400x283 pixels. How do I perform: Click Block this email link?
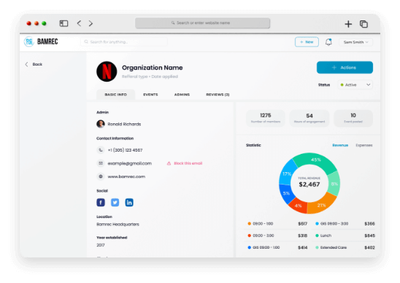tap(185, 163)
